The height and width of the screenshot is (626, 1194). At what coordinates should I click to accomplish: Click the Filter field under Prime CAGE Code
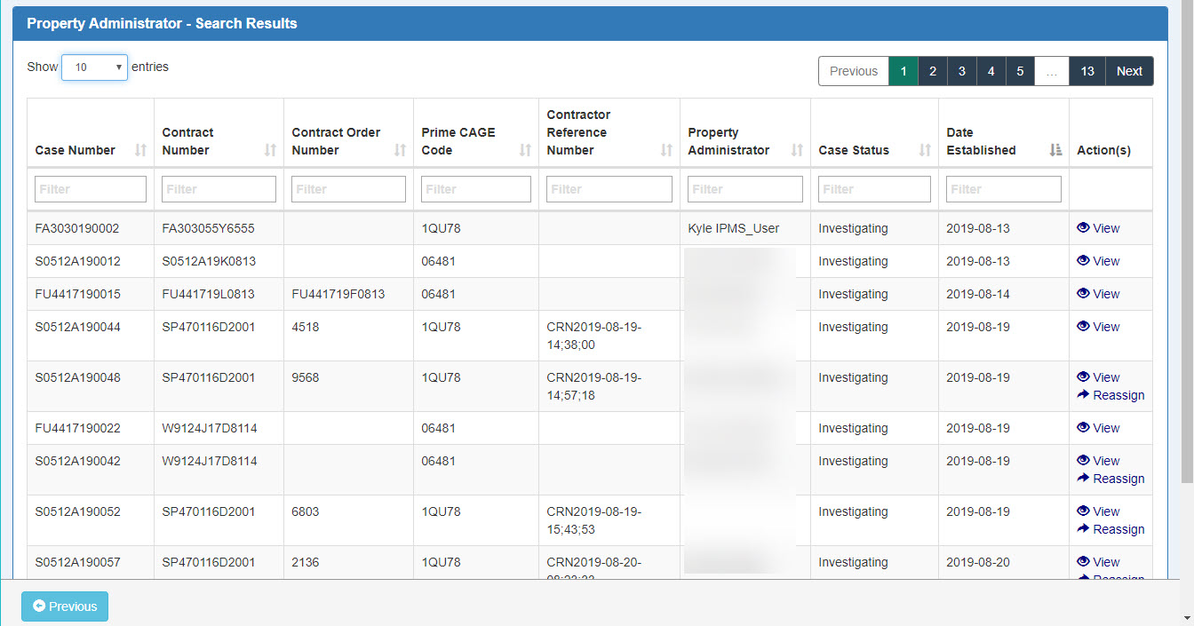point(475,188)
